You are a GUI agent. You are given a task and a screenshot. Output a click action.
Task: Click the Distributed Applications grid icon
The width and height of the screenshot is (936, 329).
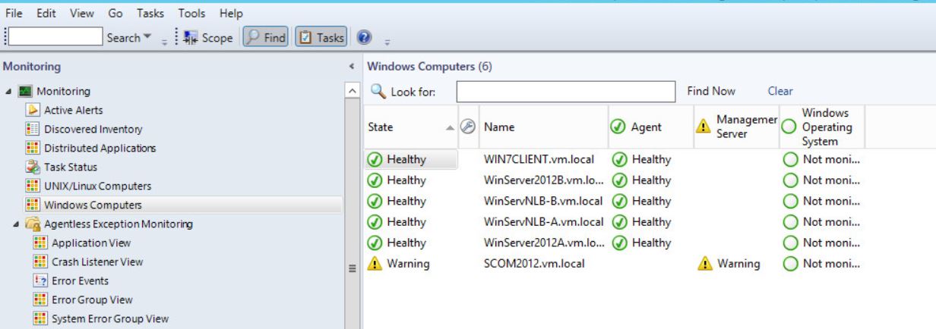coord(43,149)
